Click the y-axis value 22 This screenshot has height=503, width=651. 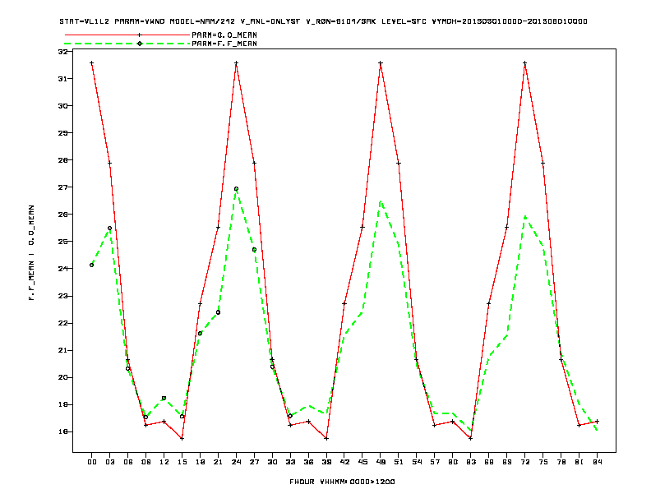(x=62, y=323)
